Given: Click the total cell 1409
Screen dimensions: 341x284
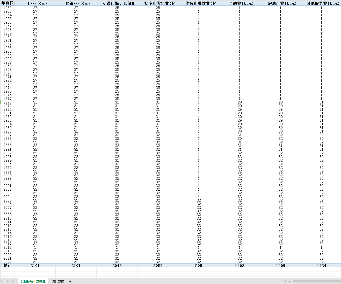Looking at the screenshot, I should point(281,266).
